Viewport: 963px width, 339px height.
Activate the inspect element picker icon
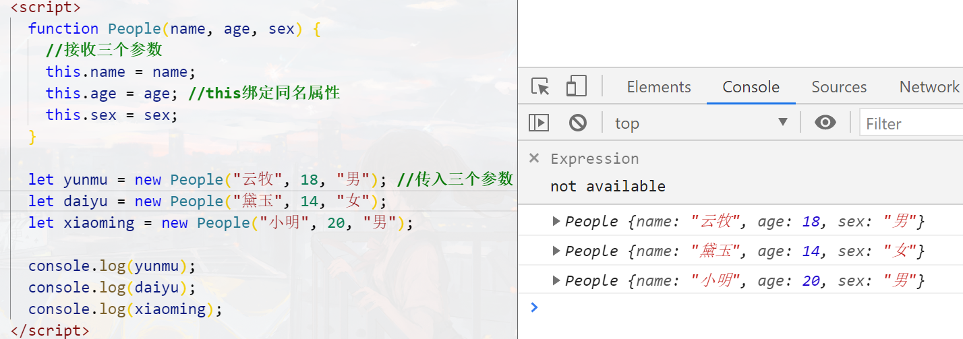540,87
